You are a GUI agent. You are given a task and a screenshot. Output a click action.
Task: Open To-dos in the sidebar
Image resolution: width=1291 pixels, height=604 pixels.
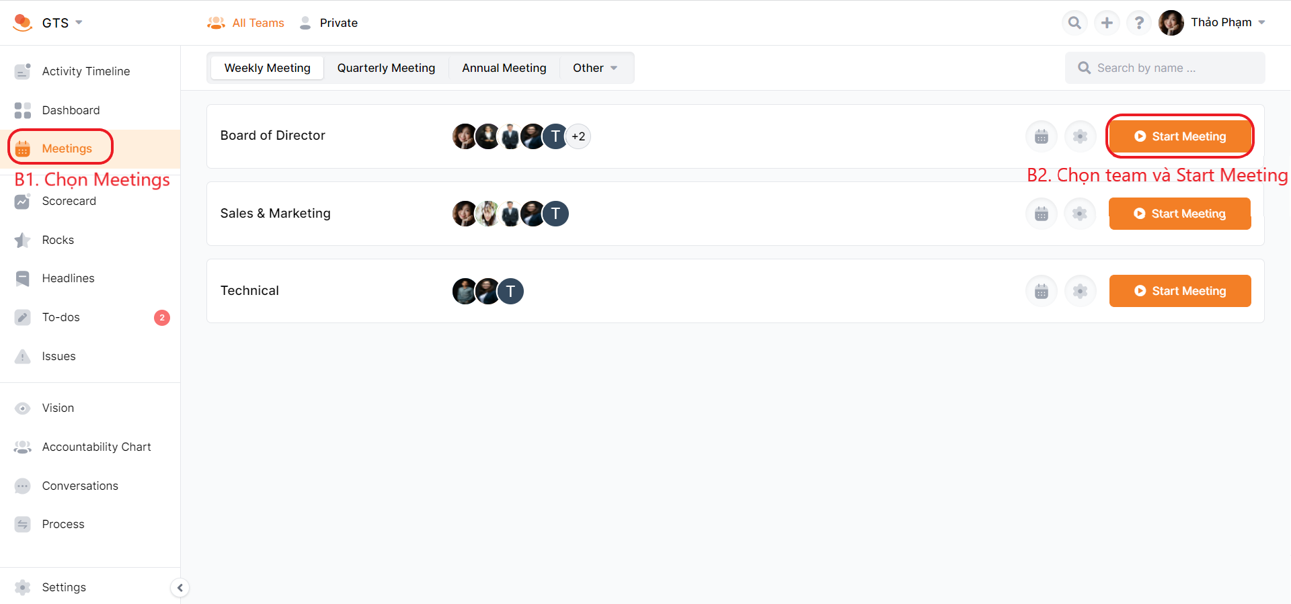[61, 317]
